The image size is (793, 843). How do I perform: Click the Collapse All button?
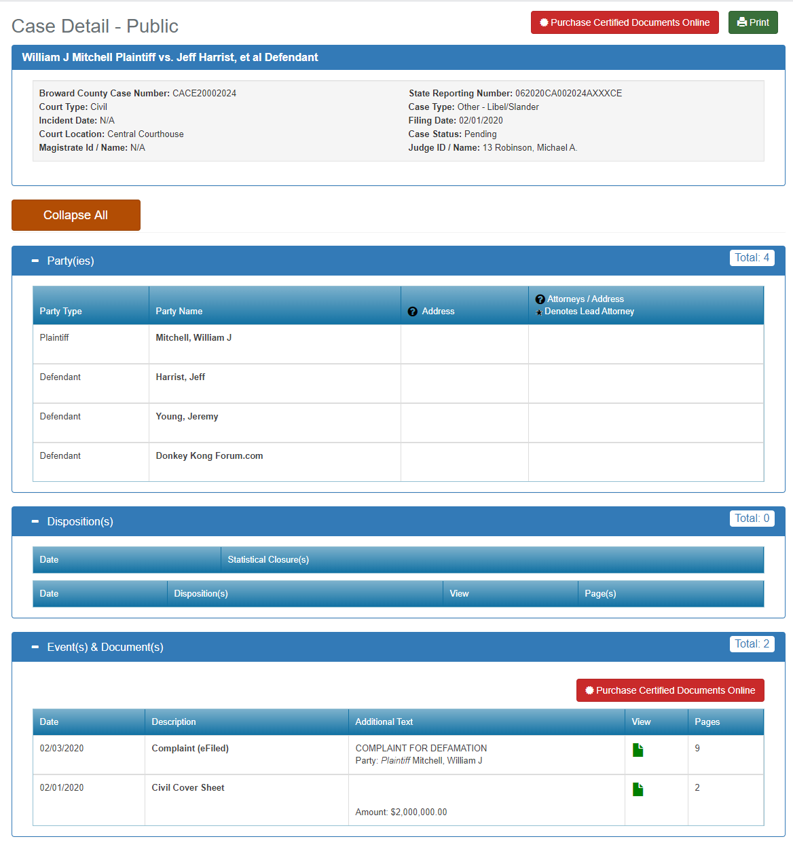[x=76, y=215]
